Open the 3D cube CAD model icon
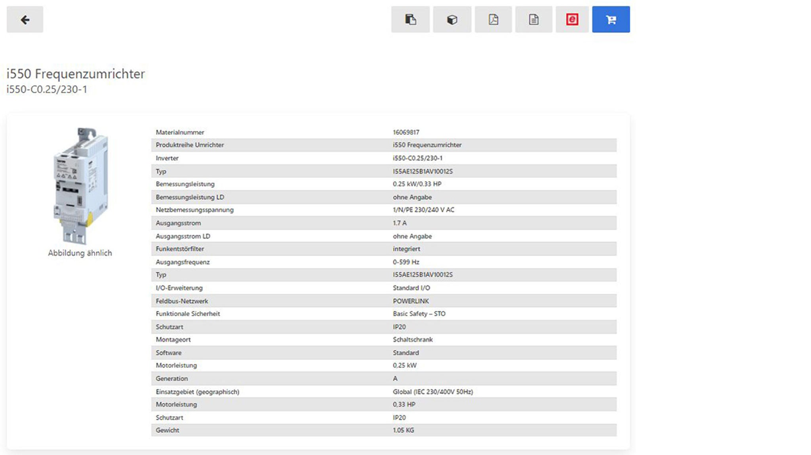Viewport: 811px width, 455px height. 452,19
